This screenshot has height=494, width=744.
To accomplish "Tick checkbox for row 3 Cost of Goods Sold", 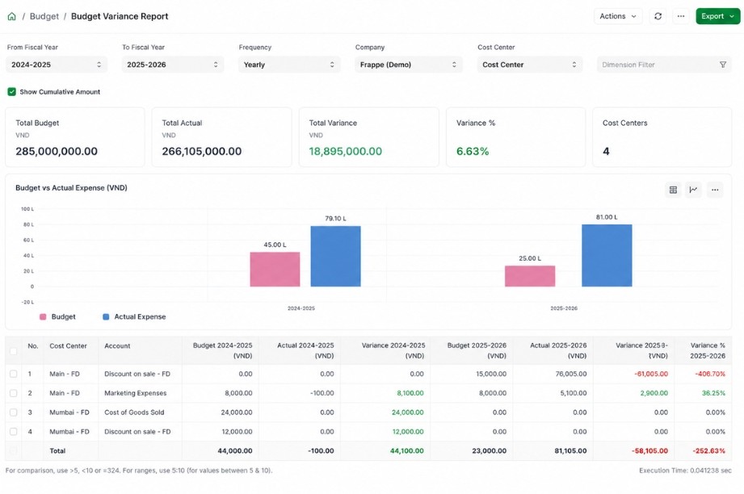I will tap(13, 412).
